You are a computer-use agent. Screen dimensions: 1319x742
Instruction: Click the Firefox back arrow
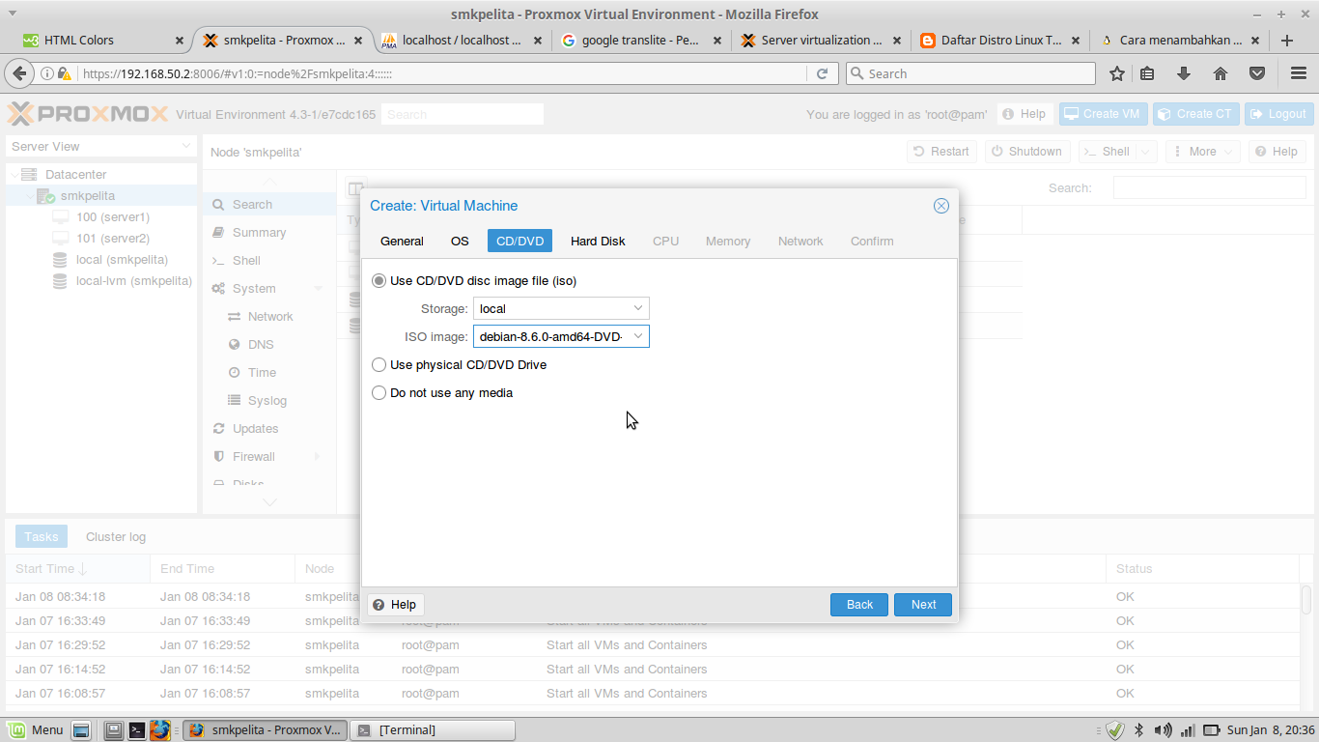(x=19, y=73)
